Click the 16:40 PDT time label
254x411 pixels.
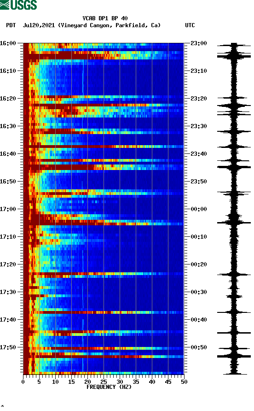point(8,154)
